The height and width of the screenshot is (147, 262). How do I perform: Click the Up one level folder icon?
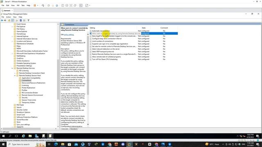click(x=9, y=20)
